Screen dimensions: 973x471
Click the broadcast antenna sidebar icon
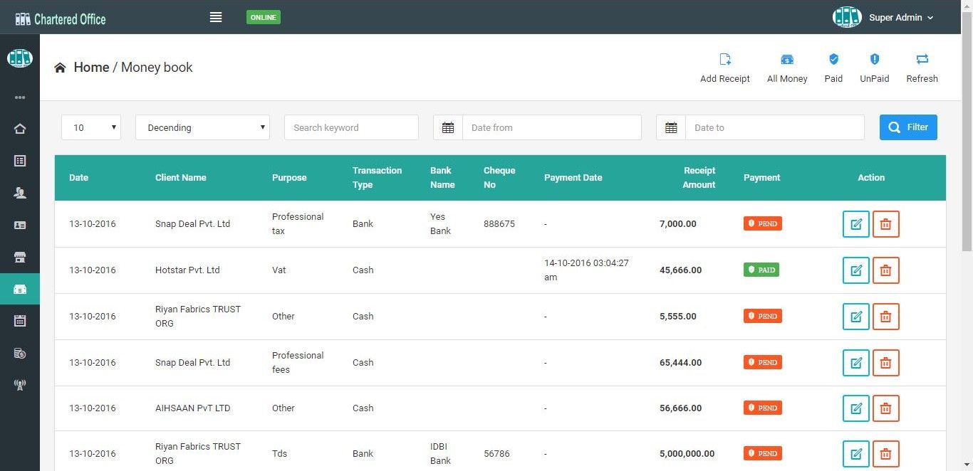pyautogui.click(x=20, y=385)
